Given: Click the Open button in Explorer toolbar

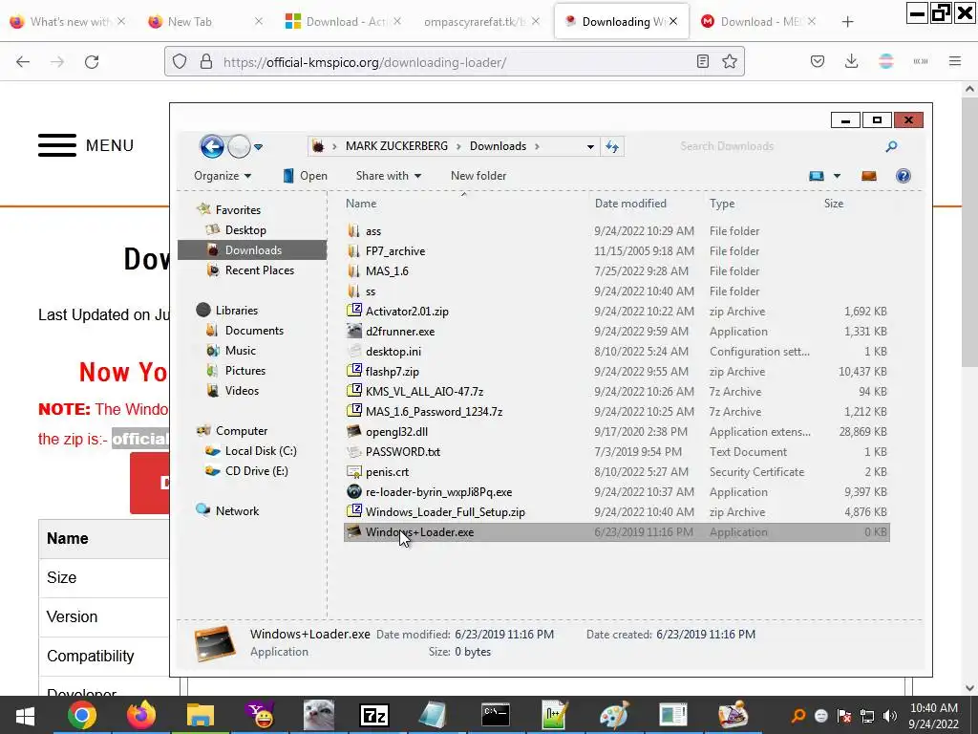Looking at the screenshot, I should [x=305, y=176].
